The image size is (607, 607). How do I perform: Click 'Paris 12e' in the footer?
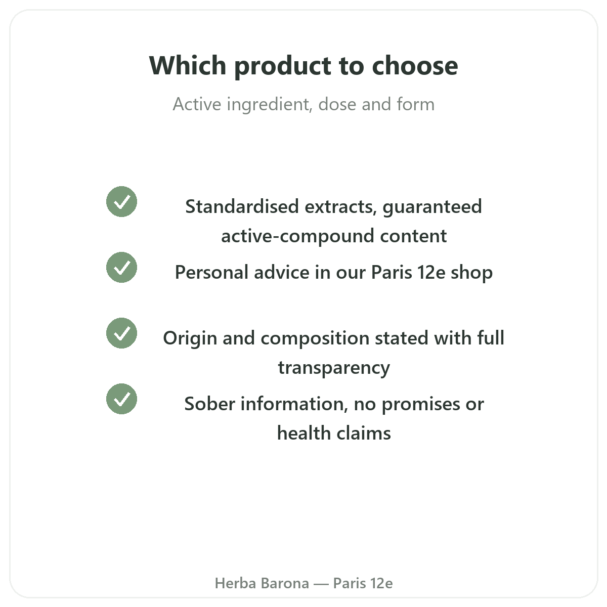click(x=363, y=583)
